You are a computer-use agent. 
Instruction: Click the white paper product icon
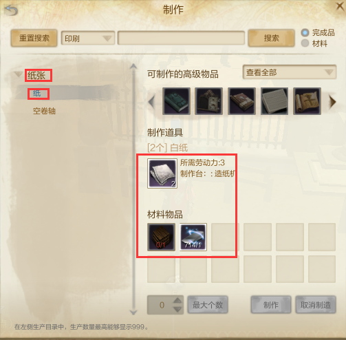click(x=162, y=173)
